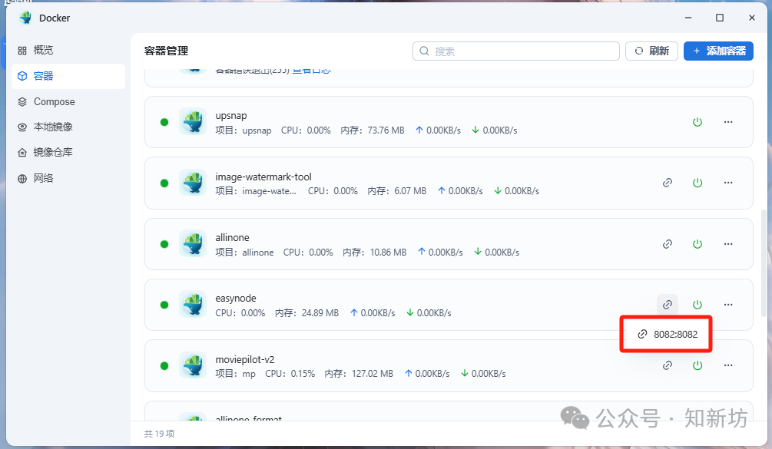
Task: Click the 搜索 search input field
Action: click(516, 51)
